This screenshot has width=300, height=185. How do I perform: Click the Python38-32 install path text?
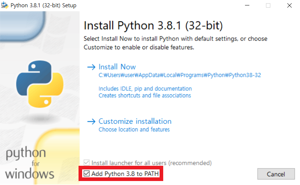(x=179, y=75)
